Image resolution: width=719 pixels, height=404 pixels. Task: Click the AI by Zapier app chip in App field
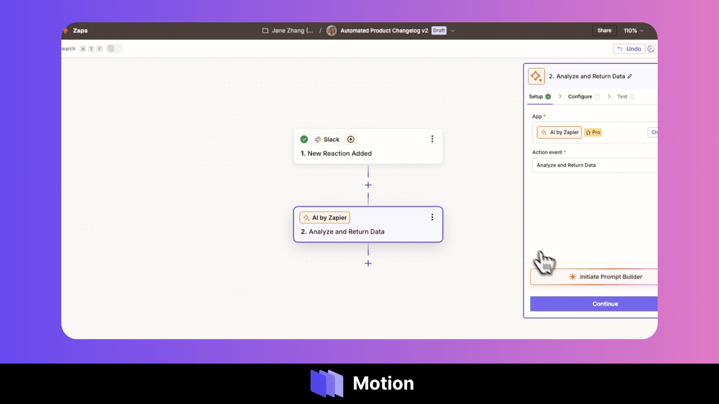(559, 132)
